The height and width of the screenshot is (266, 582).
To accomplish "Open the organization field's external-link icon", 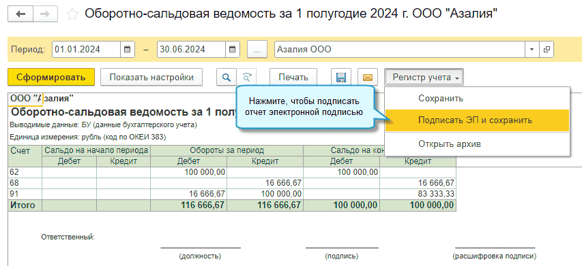I will 547,49.
